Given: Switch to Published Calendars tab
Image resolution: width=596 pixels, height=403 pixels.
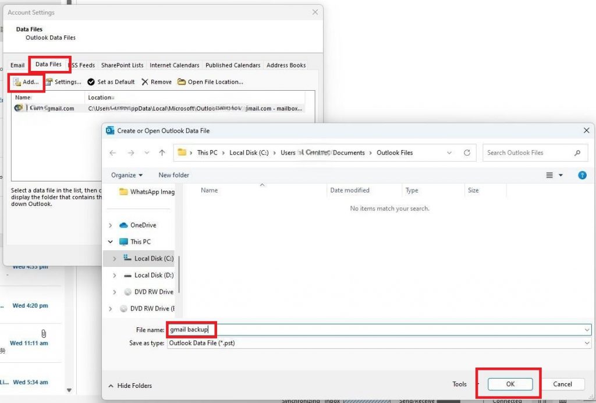Looking at the screenshot, I should click(x=233, y=65).
